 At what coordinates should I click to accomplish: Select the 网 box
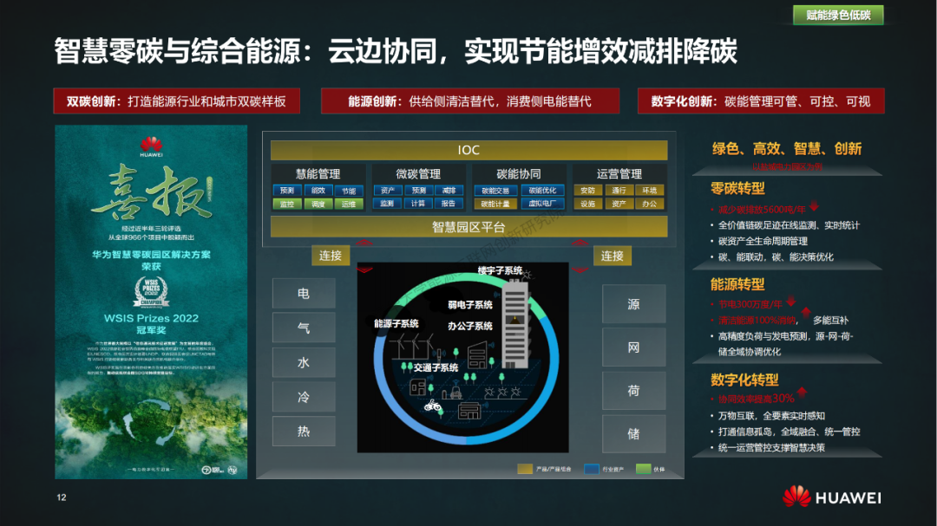pos(634,347)
